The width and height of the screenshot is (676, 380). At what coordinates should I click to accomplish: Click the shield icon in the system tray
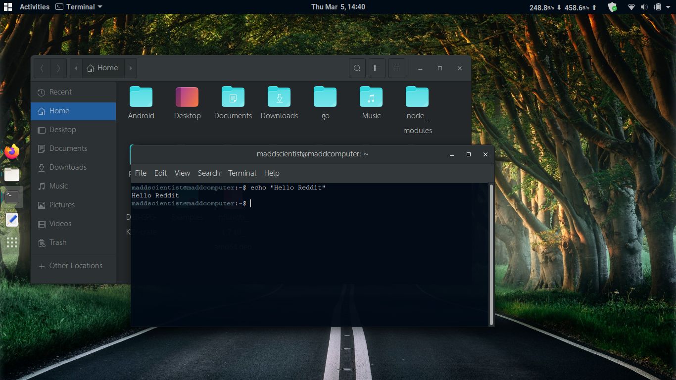point(612,7)
